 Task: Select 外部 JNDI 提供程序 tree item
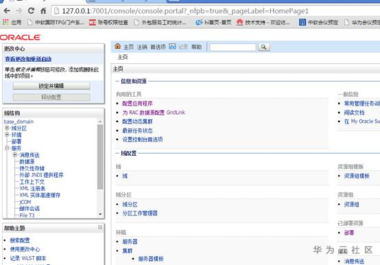click(41, 175)
